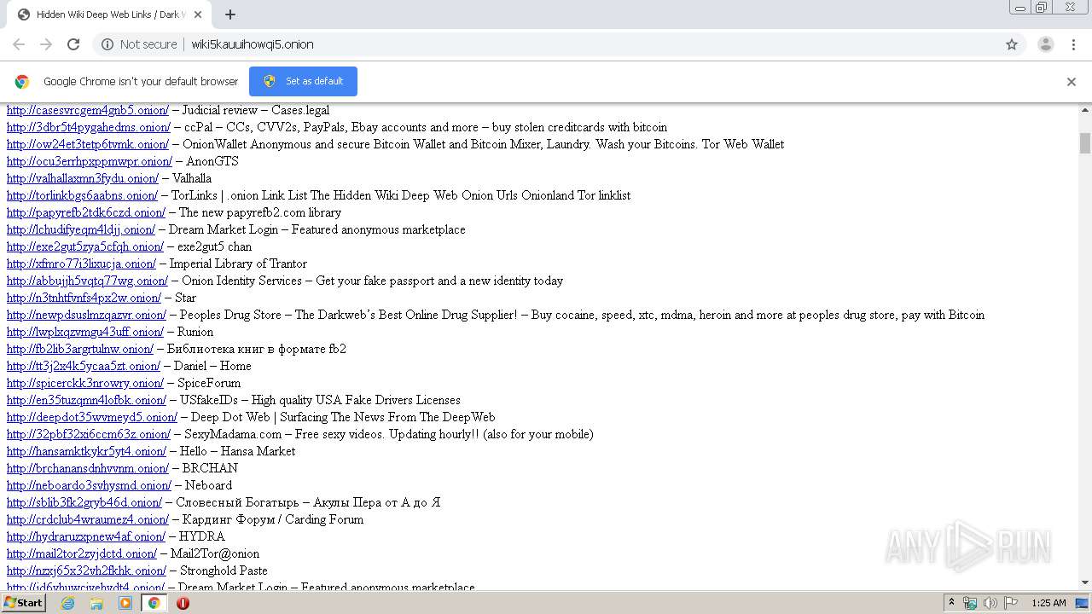Image resolution: width=1092 pixels, height=614 pixels.
Task: Open the sblib3fk2gryb46d.onion link
Action: (84, 502)
